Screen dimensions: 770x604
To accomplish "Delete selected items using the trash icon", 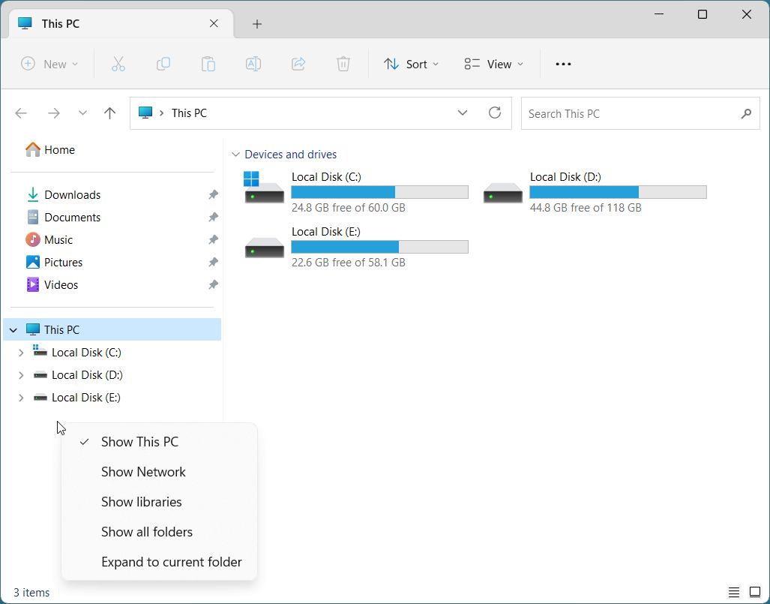I will [343, 64].
